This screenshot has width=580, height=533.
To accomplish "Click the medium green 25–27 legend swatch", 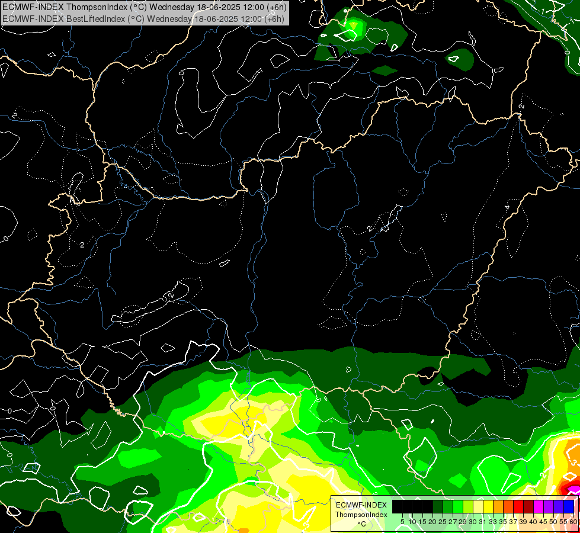I will (448, 506).
